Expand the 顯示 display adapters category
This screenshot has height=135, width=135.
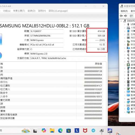(125, 112)
